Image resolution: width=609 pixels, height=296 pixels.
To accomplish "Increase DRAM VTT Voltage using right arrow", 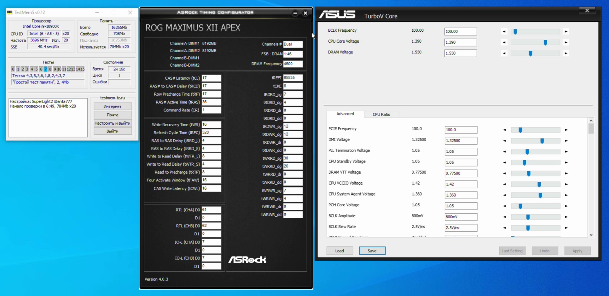I will point(566,173).
